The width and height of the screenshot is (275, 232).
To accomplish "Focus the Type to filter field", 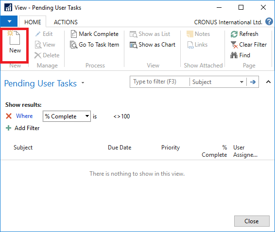I will (159, 82).
